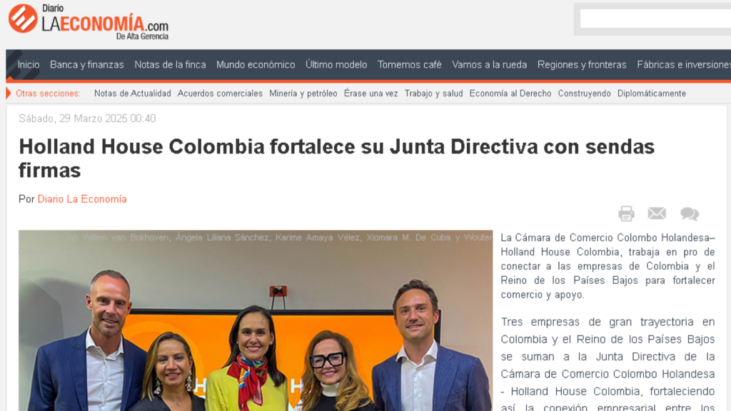Click the Diplomáticamente link
The width and height of the screenshot is (731, 411).
(651, 93)
